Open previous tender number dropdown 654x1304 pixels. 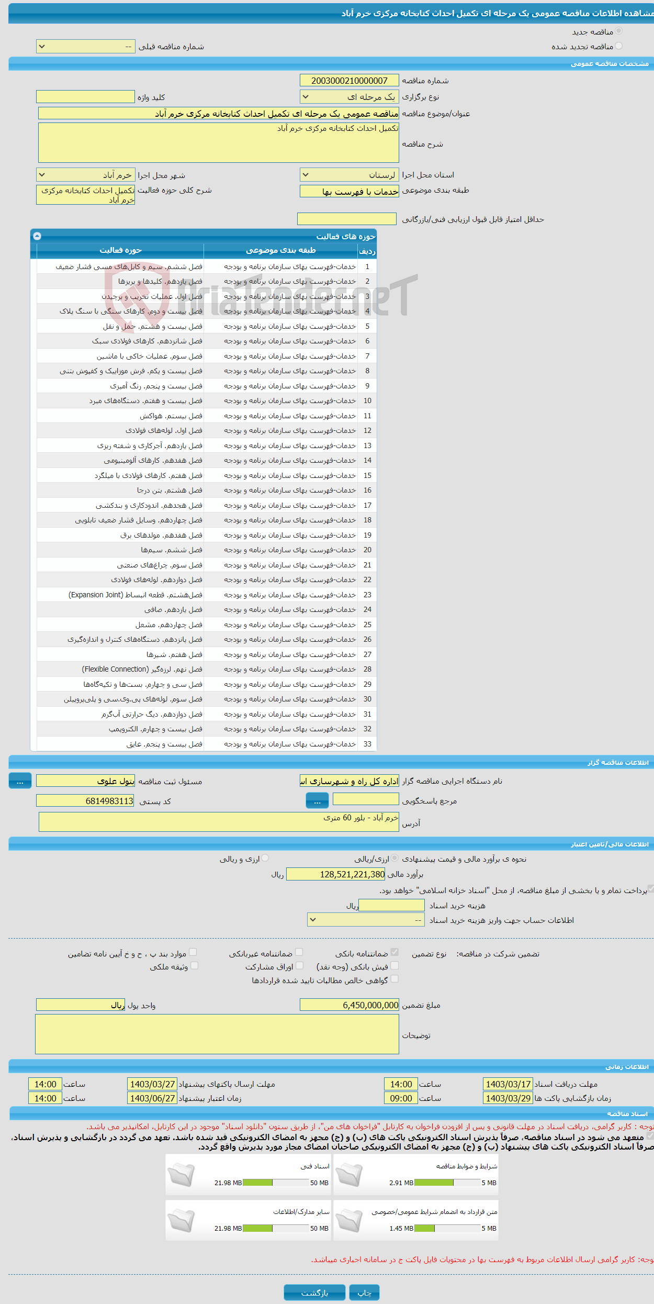click(x=86, y=47)
